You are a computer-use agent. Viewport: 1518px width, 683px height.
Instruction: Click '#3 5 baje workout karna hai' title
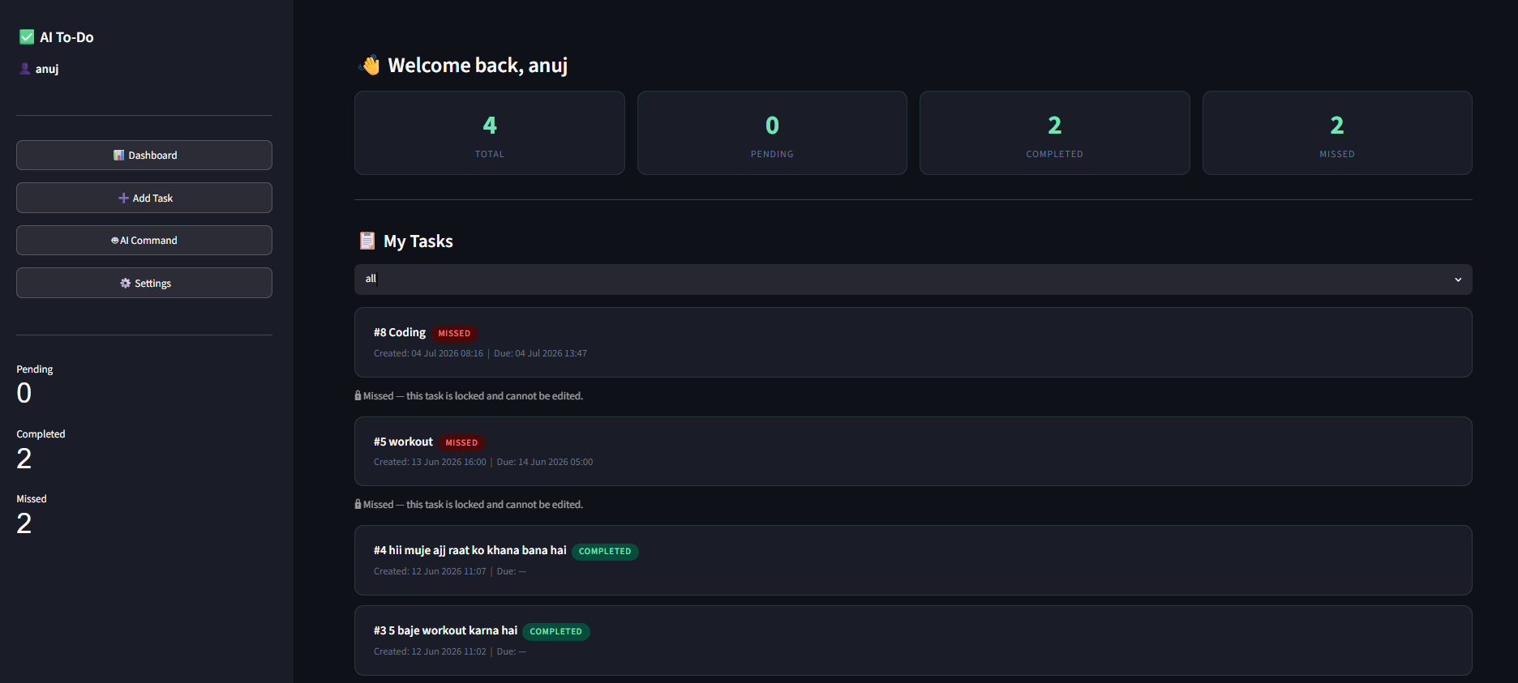[445, 630]
